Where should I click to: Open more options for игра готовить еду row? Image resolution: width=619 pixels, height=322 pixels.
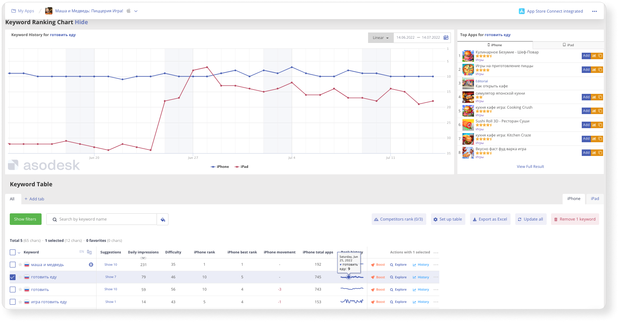click(436, 302)
